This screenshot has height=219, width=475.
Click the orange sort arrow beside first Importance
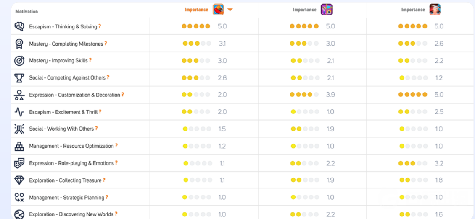[230, 10]
